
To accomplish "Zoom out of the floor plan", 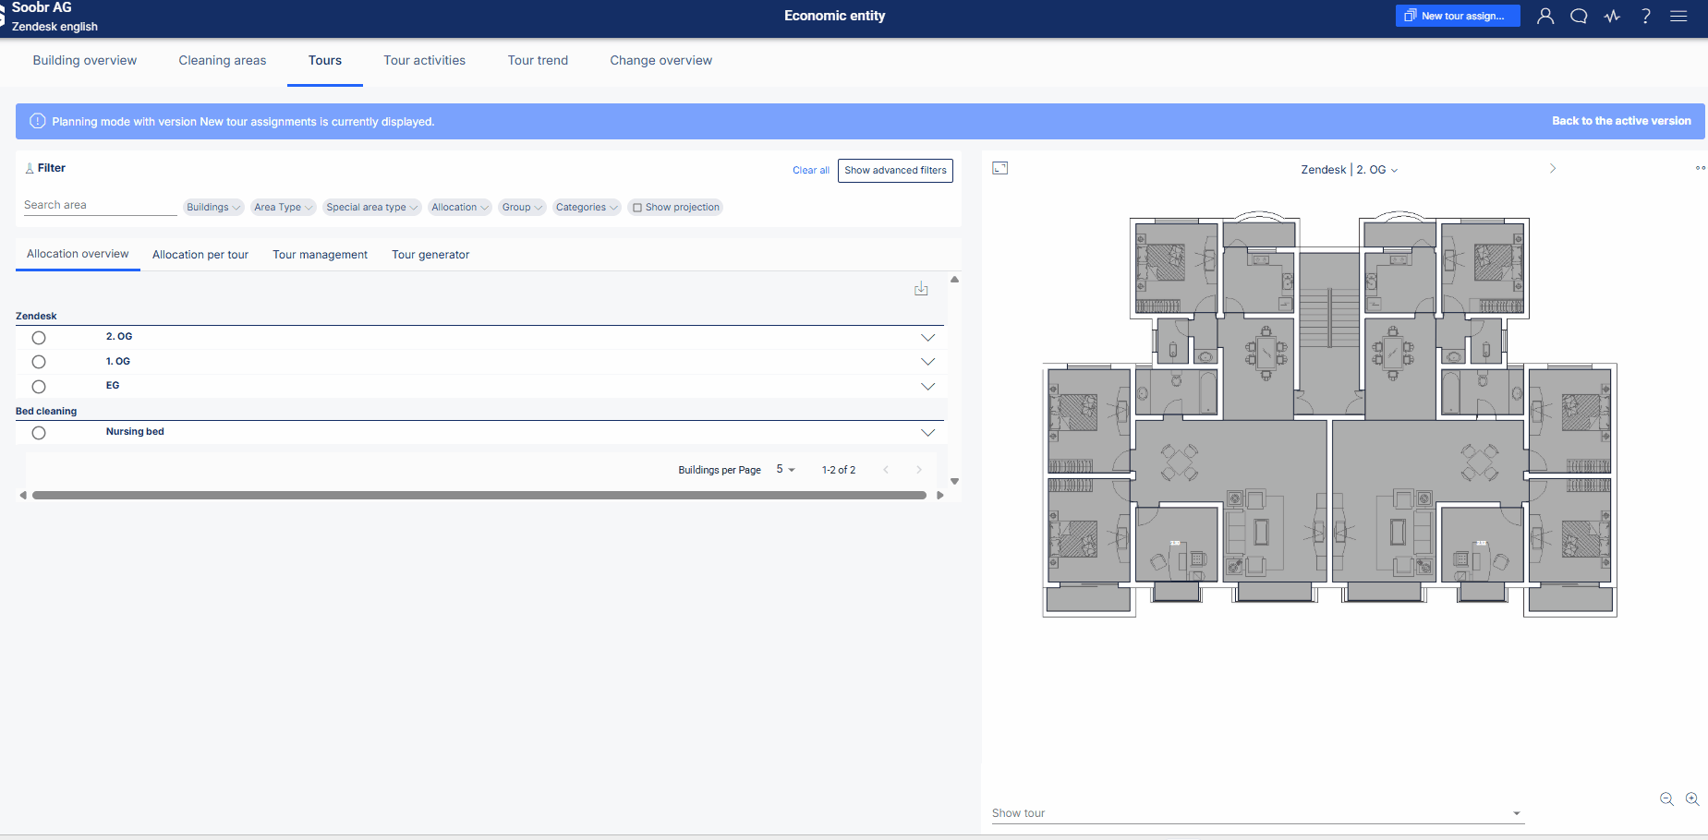I will (1666, 799).
